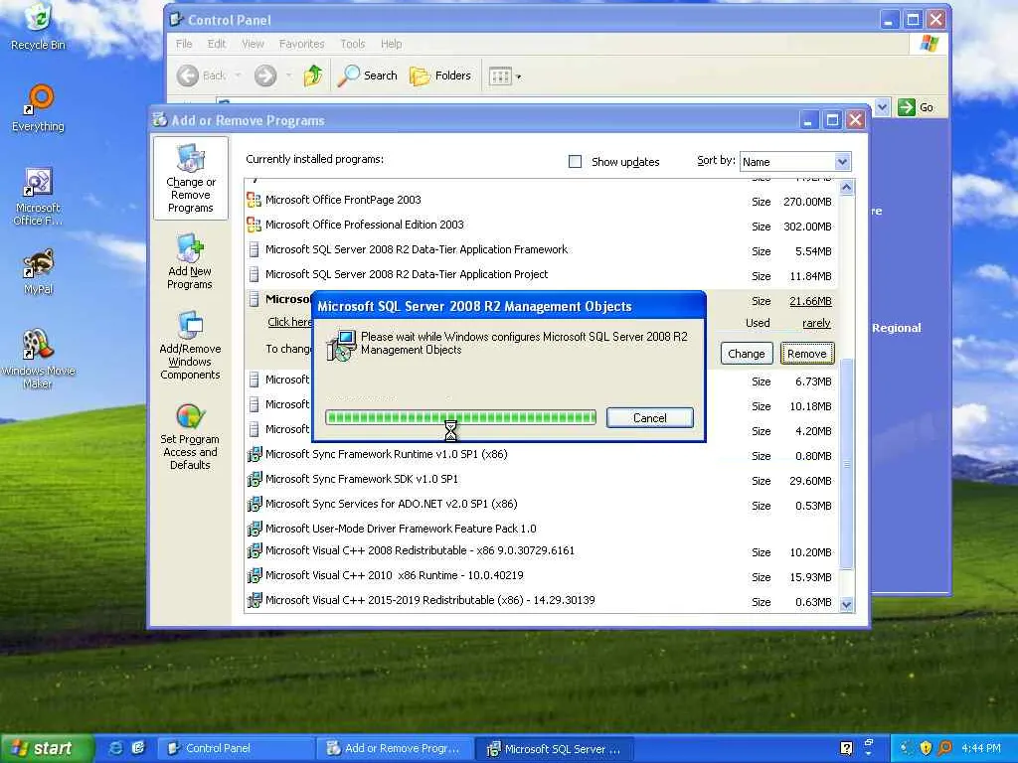The height and width of the screenshot is (763, 1018).
Task: Open Microsoft Office FrontPage desktop shortcut
Action: pyautogui.click(x=39, y=196)
